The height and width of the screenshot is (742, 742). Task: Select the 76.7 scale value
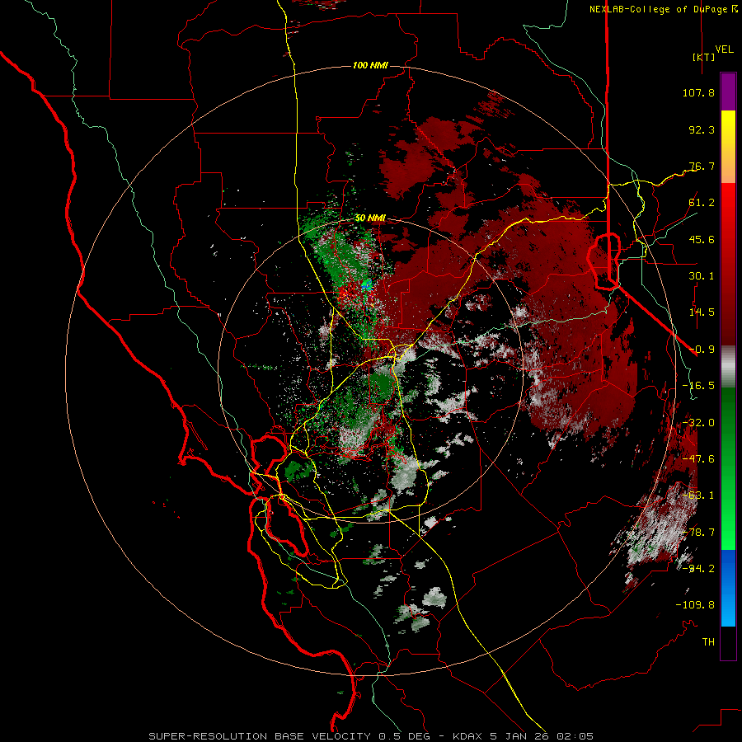[702, 166]
